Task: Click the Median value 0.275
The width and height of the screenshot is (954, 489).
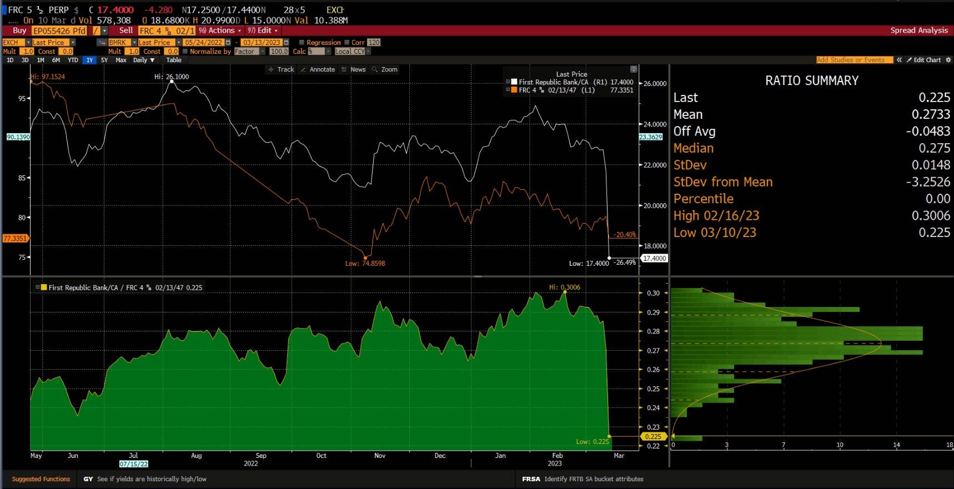Action: click(935, 148)
